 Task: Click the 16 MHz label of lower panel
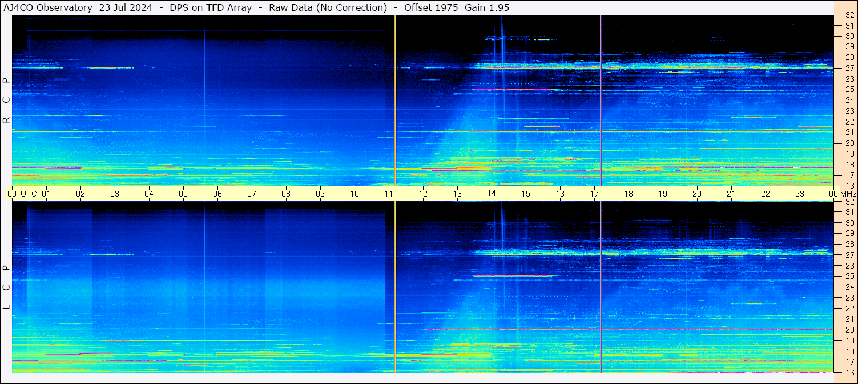(849, 372)
